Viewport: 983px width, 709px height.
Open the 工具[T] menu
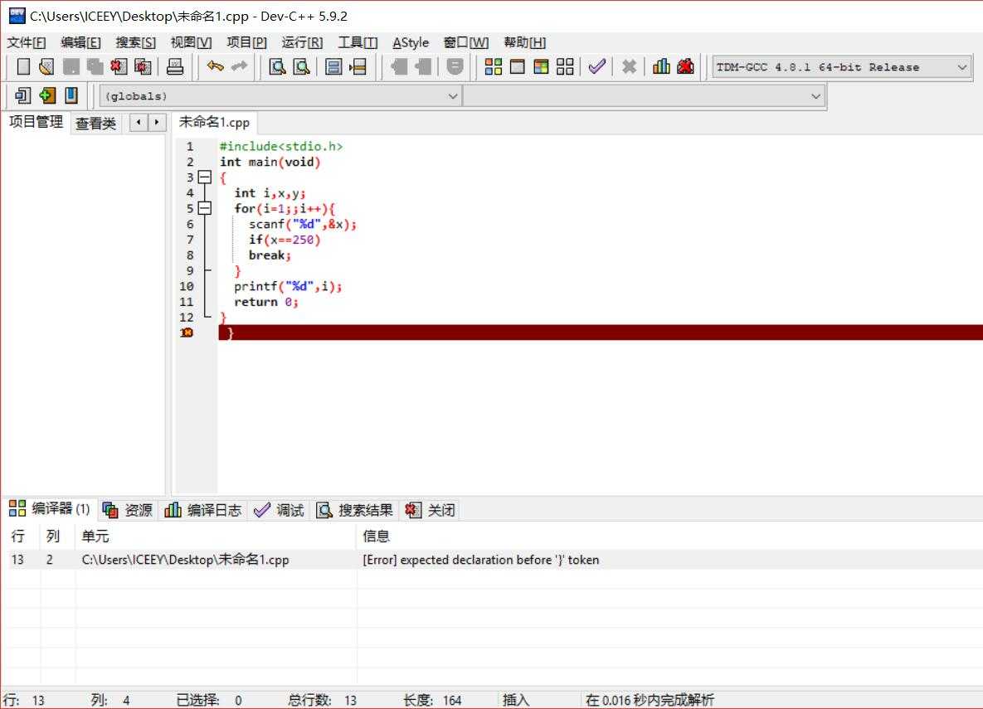(358, 42)
